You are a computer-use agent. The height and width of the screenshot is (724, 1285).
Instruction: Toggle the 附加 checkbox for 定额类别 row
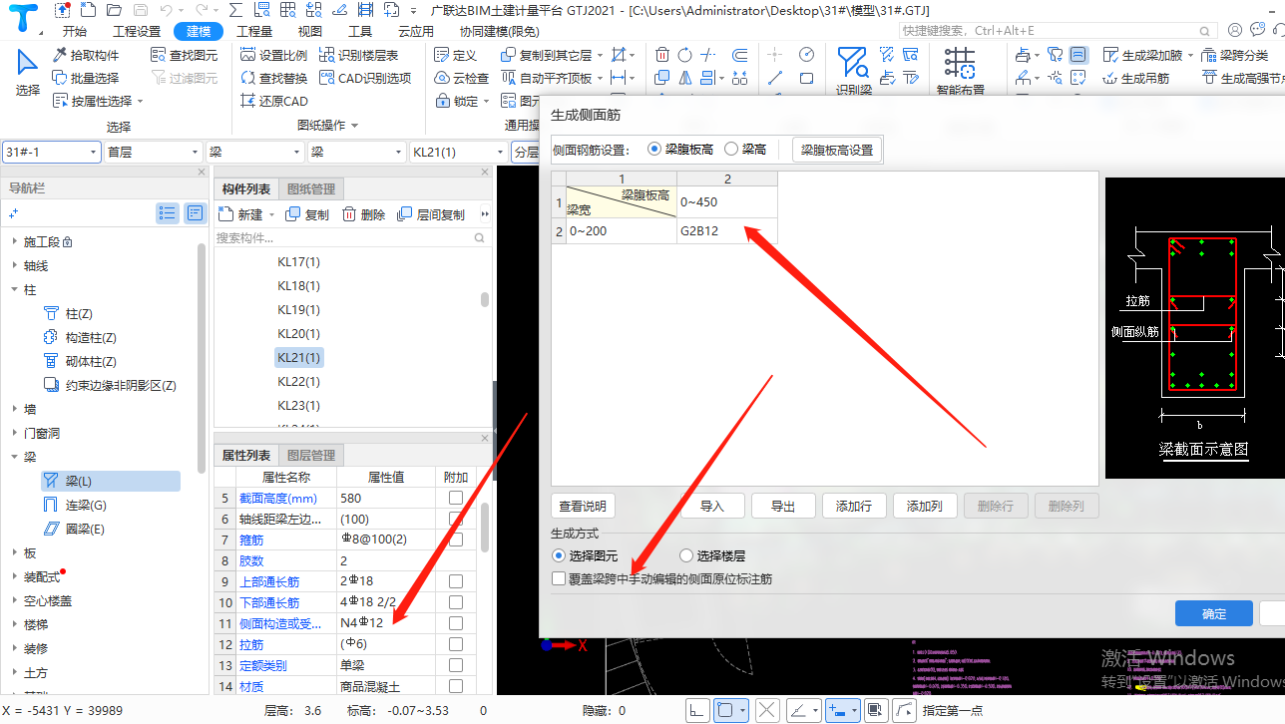[456, 665]
